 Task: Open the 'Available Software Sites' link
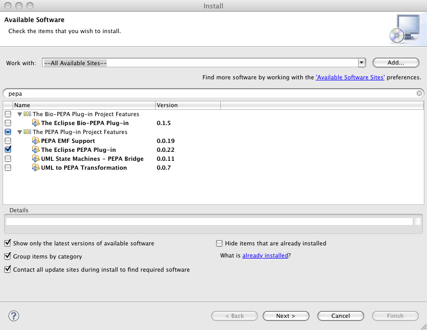(350, 77)
